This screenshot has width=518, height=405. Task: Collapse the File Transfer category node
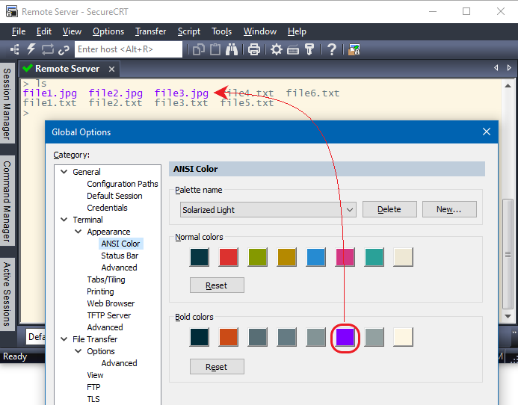click(64, 339)
